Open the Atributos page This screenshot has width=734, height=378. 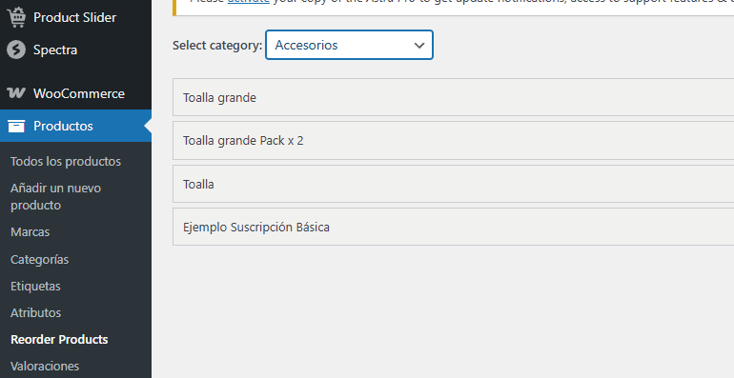[x=35, y=312]
